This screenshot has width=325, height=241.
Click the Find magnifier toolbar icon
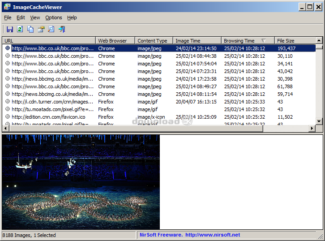point(51,30)
